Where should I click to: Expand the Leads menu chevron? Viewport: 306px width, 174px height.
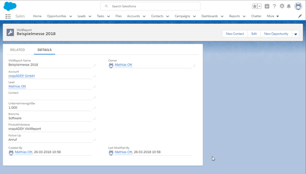coord(90,16)
